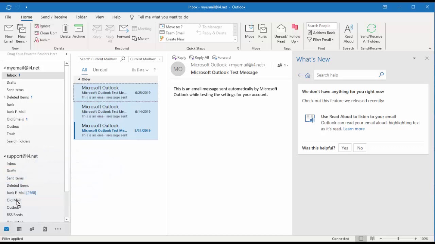Forward the selected email from ribbon
Viewport: 435px width, 244px height.
click(123, 32)
